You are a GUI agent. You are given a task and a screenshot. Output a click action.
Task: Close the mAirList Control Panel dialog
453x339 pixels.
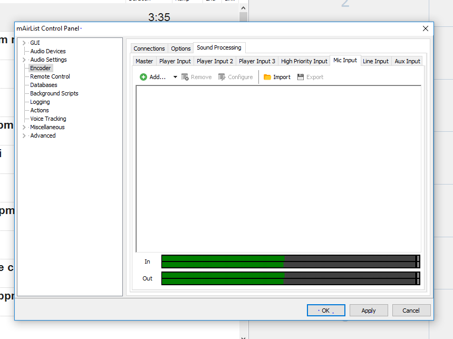[425, 28]
